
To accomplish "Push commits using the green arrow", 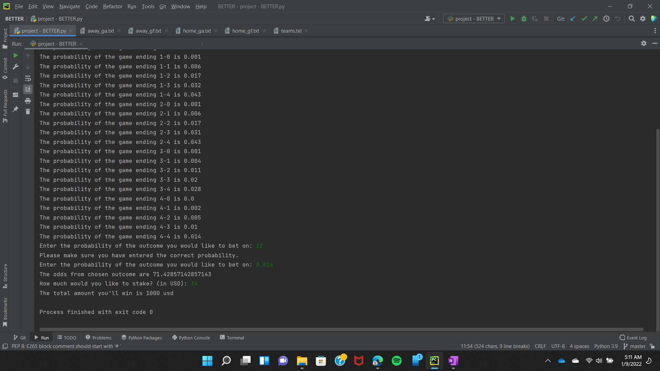I will click(595, 19).
